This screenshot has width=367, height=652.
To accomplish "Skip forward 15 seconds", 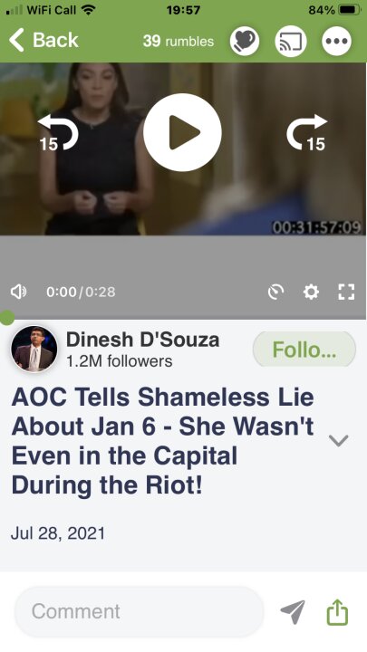I will (x=306, y=133).
